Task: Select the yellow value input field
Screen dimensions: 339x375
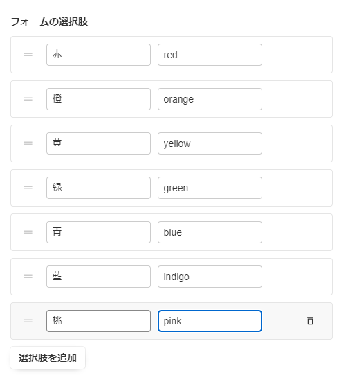Action: click(x=210, y=143)
